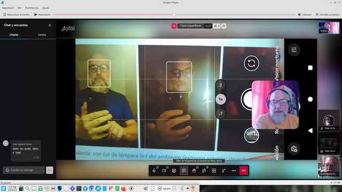Image resolution: width=342 pixels, height=192 pixels.
Task: Send the chat message with the arrow button
Action: [50, 170]
